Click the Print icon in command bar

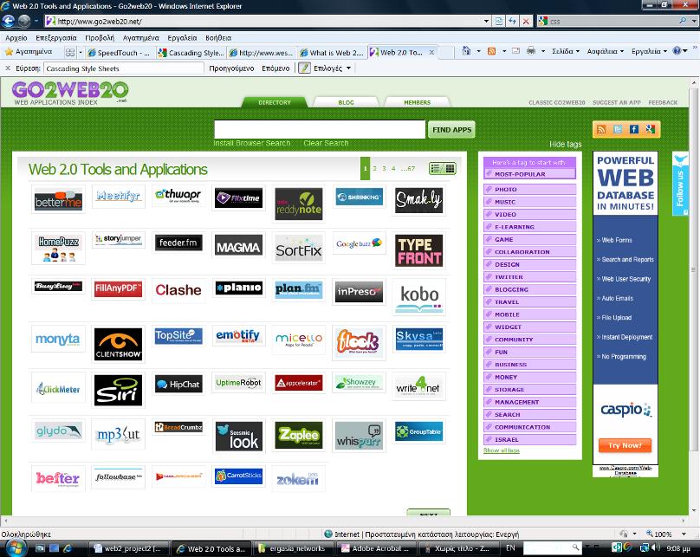click(531, 51)
